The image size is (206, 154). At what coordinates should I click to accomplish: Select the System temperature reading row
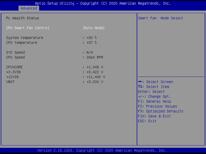point(25,38)
